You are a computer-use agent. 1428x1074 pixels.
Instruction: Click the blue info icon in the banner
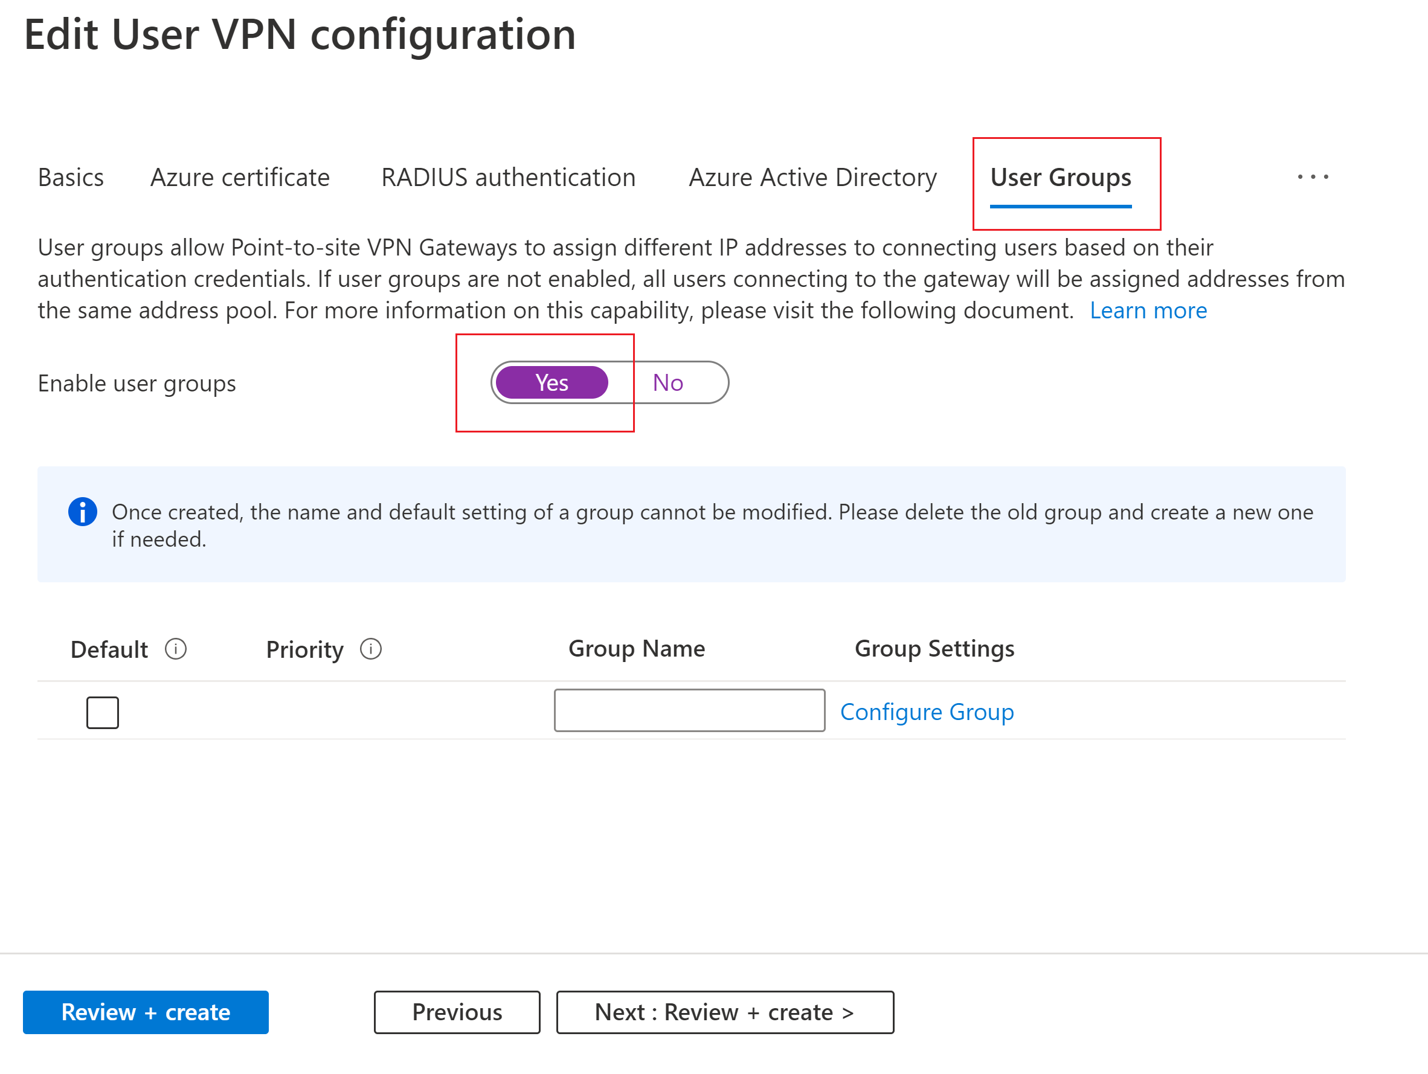point(83,512)
